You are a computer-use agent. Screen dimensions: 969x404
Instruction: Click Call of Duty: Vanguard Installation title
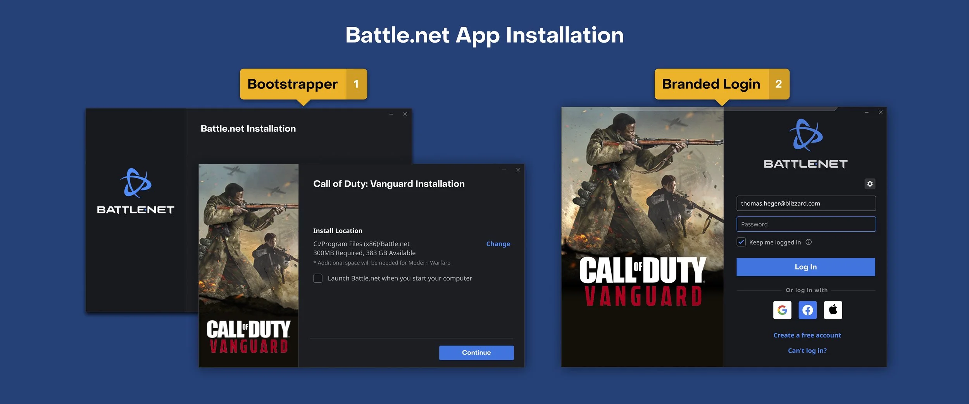point(389,184)
